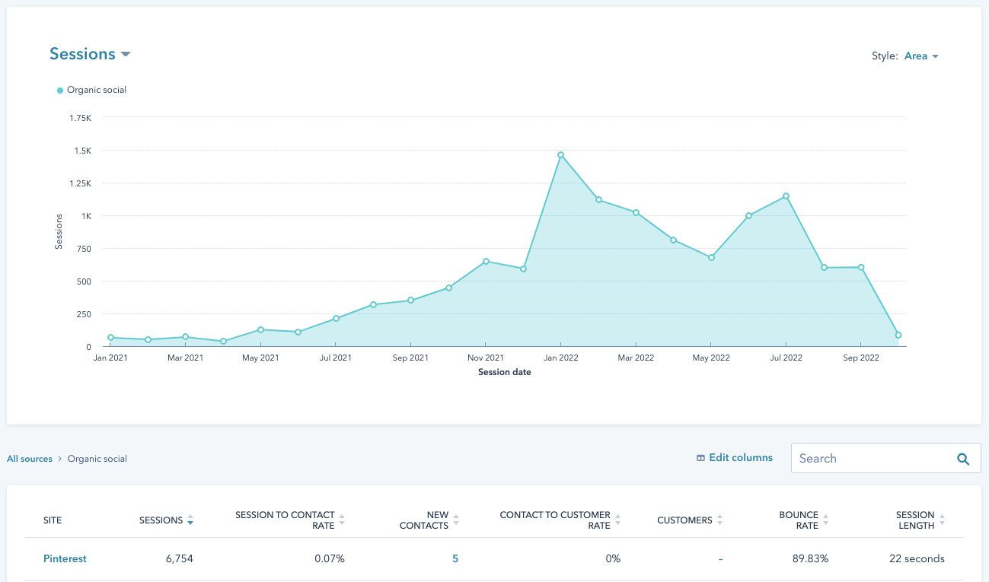Toggle the Organic social legend item
The height and width of the screenshot is (582, 989).
(x=91, y=90)
